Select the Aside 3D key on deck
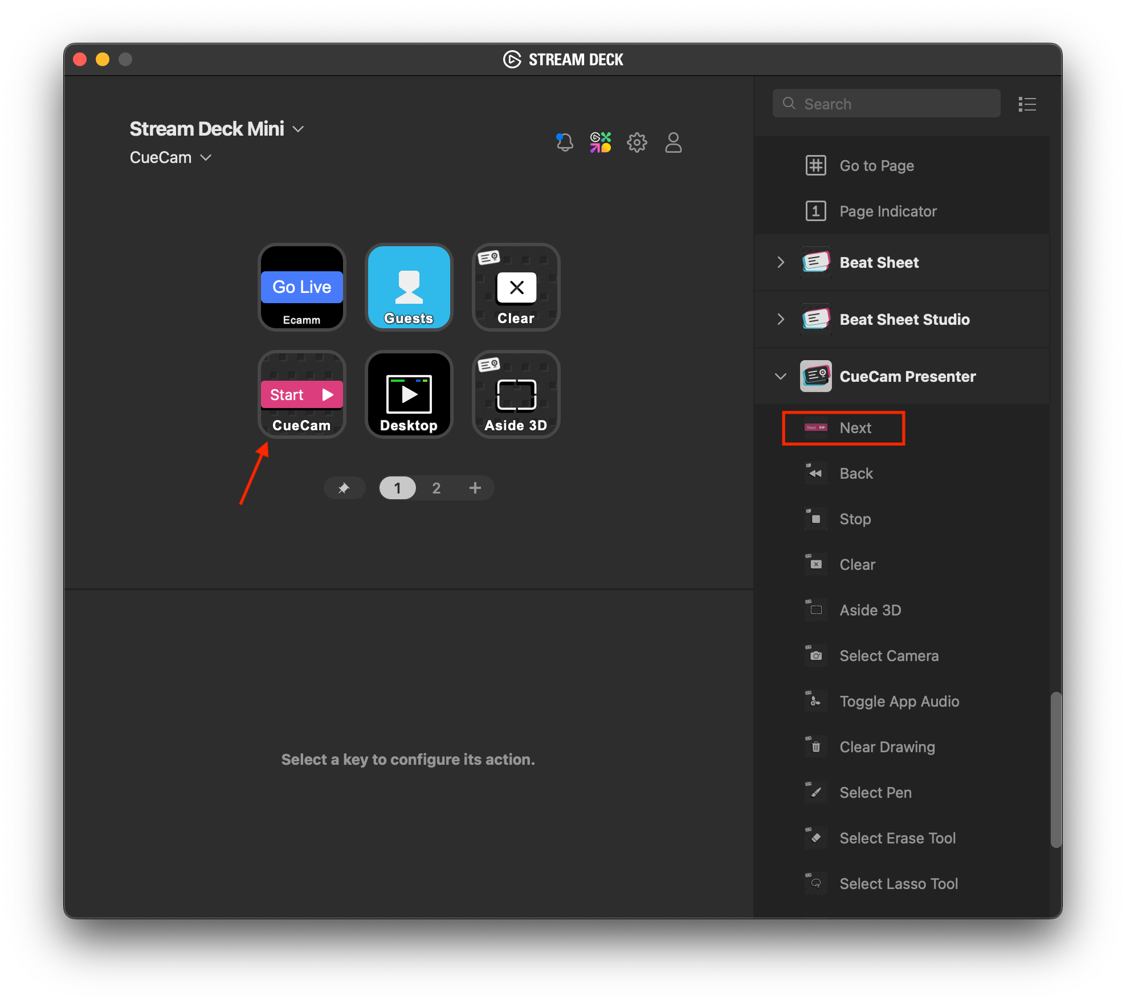This screenshot has height=1003, width=1126. point(516,394)
